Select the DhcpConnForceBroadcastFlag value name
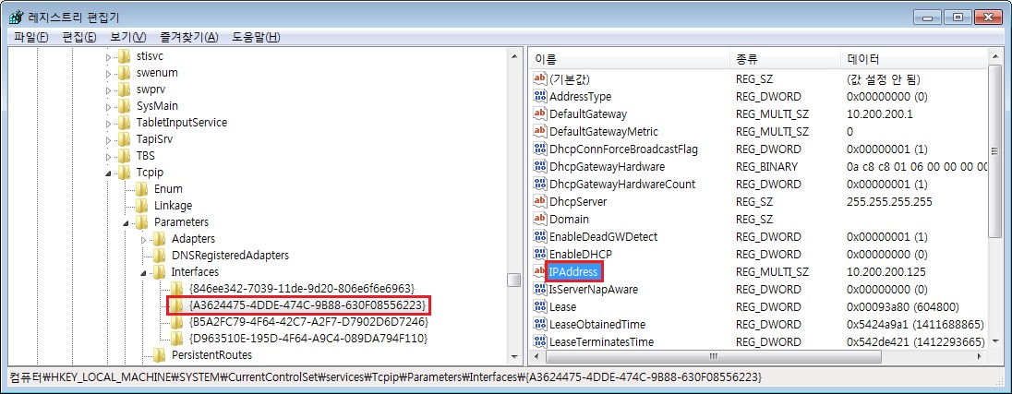1012x394 pixels. [x=623, y=149]
